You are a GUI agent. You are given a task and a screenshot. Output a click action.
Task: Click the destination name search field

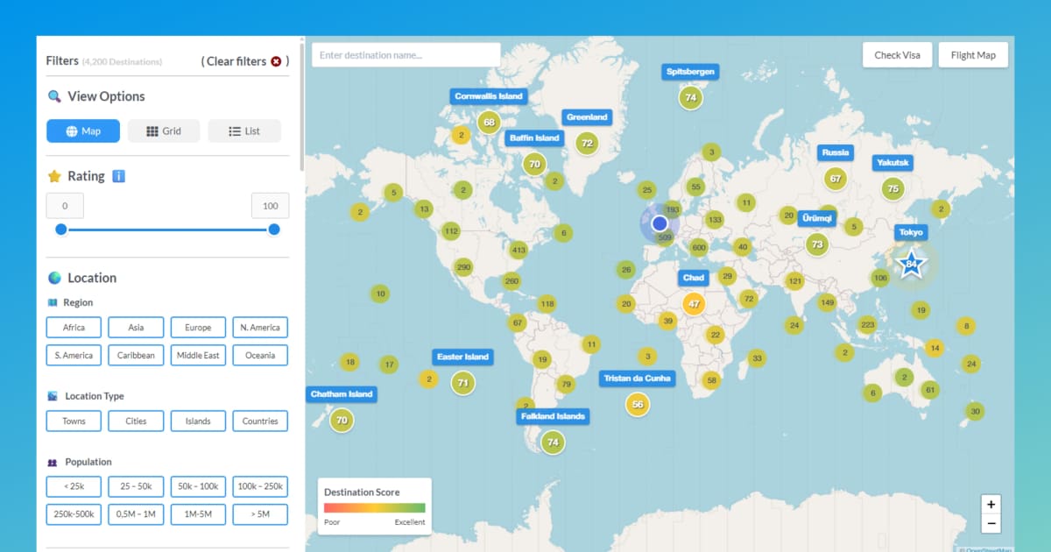(x=405, y=54)
